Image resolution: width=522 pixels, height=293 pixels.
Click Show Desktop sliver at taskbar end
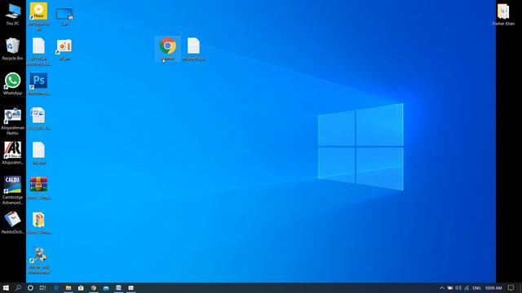tap(520, 288)
